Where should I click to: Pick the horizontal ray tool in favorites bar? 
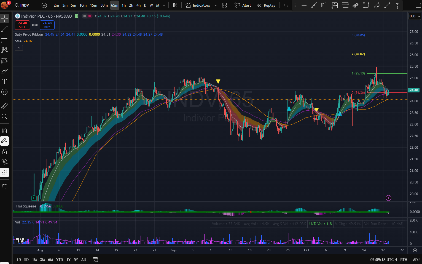(x=303, y=5)
